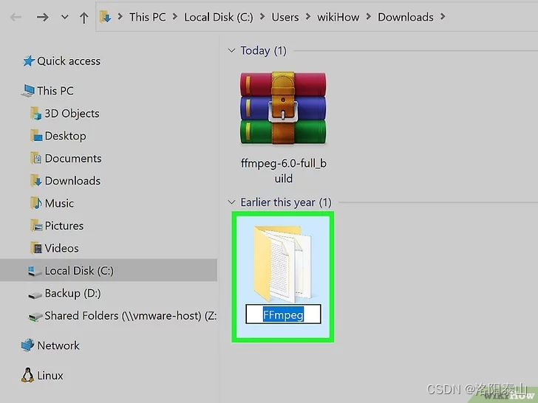
Task: Click the Network icon in sidebar
Action: tap(28, 345)
